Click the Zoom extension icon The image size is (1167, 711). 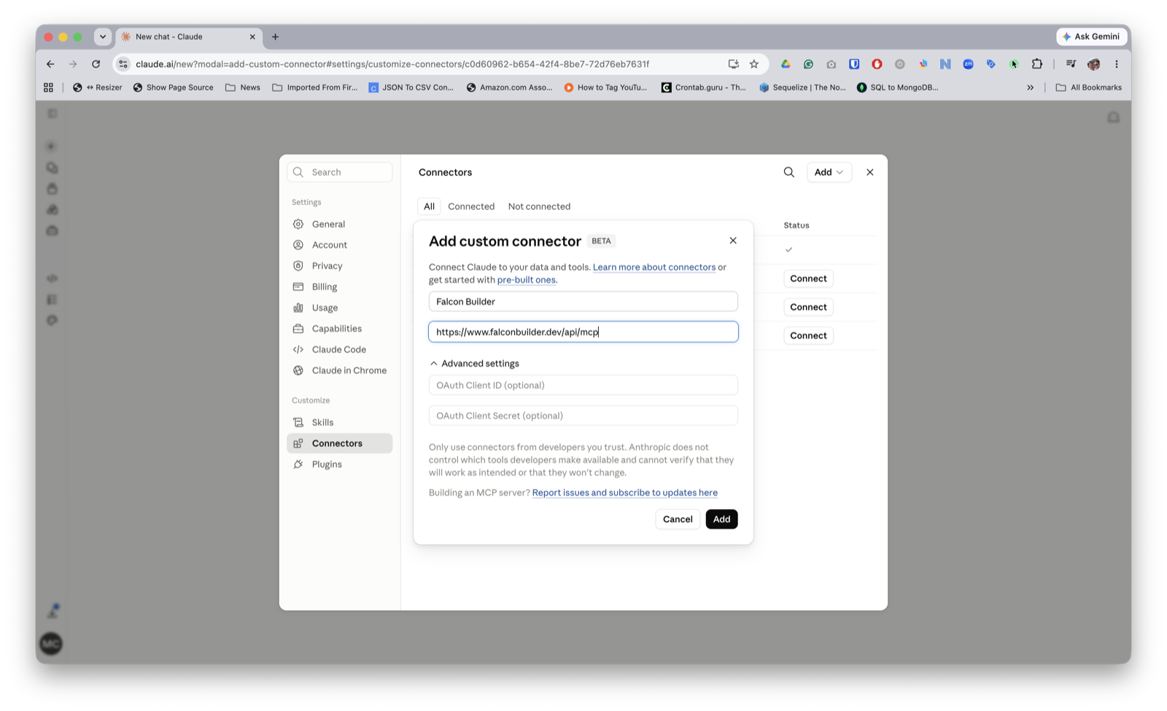(x=968, y=64)
